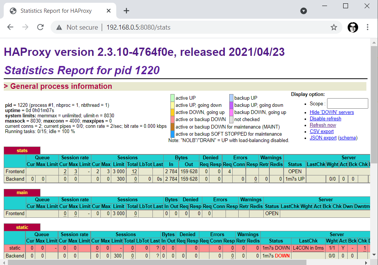Viewport: 378px width, 265px height.
Task: Click Disable refresh link
Action: [x=325, y=119]
